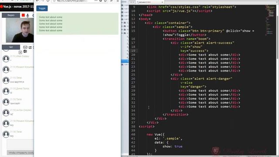The height and width of the screenshot is (157, 279).
Task: Click the 'btn btn-primary' button line
Action: [208, 33]
